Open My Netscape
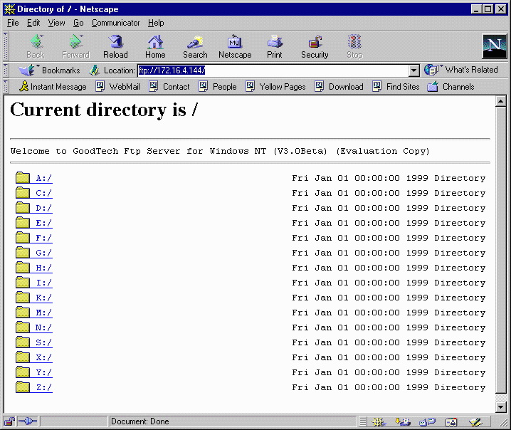511x430 pixels. [235, 46]
